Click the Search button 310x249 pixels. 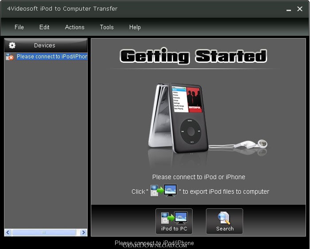(x=225, y=221)
